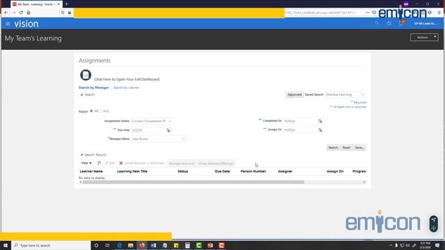Click the vision logo text
445x250 pixels.
(x=26, y=24)
